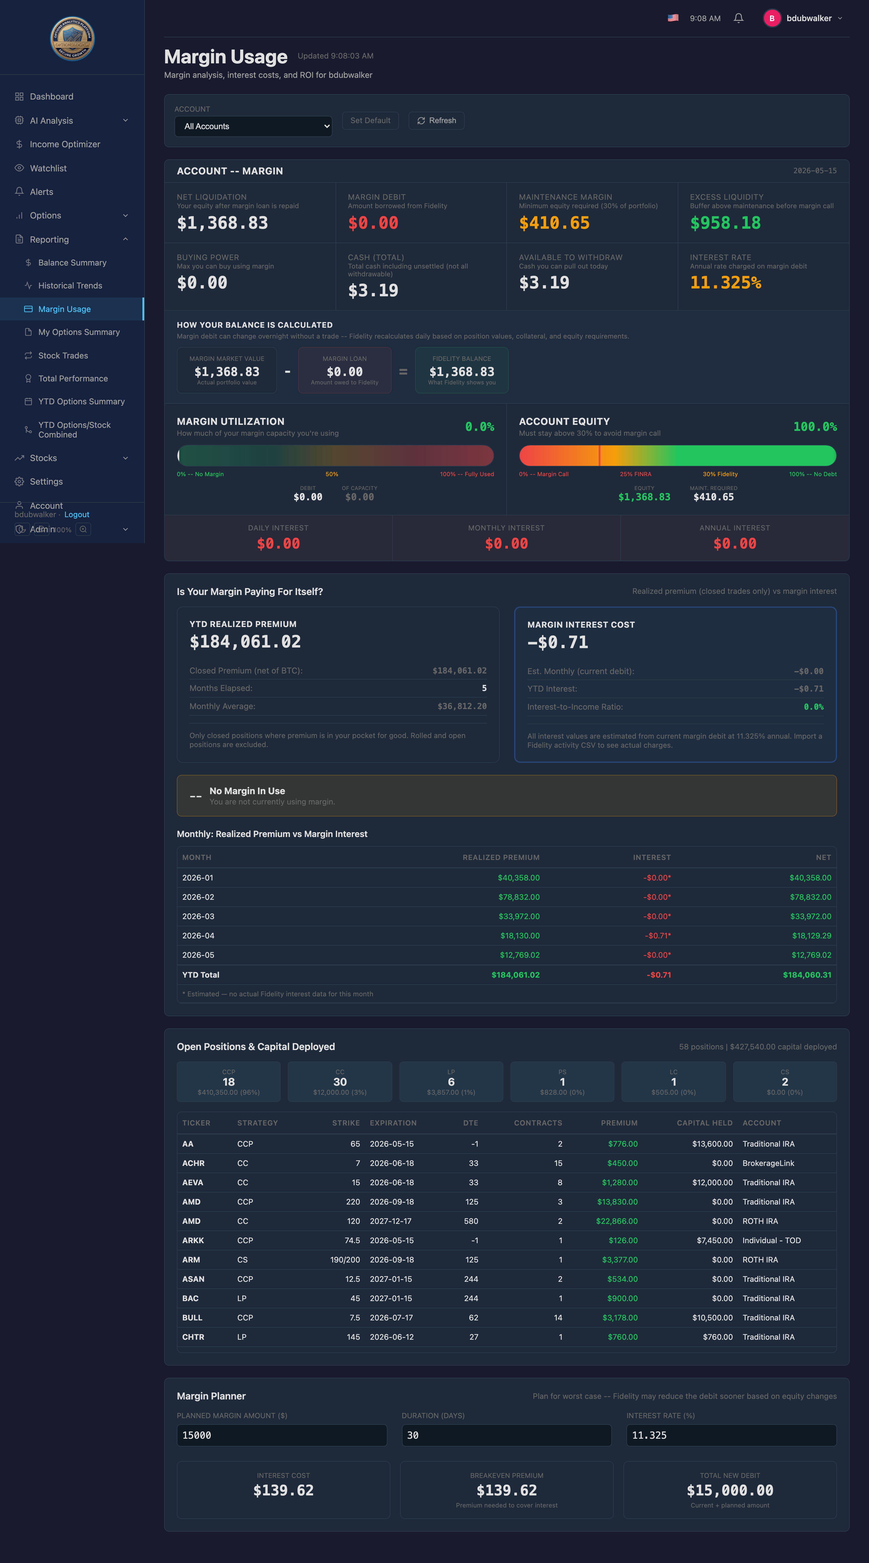The height and width of the screenshot is (1563, 869).
Task: Focus the Margin Planner Interest Rate input
Action: tap(731, 1435)
